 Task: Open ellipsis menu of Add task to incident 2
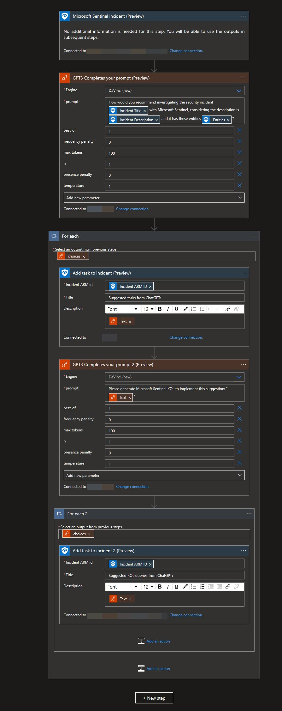[244, 551]
